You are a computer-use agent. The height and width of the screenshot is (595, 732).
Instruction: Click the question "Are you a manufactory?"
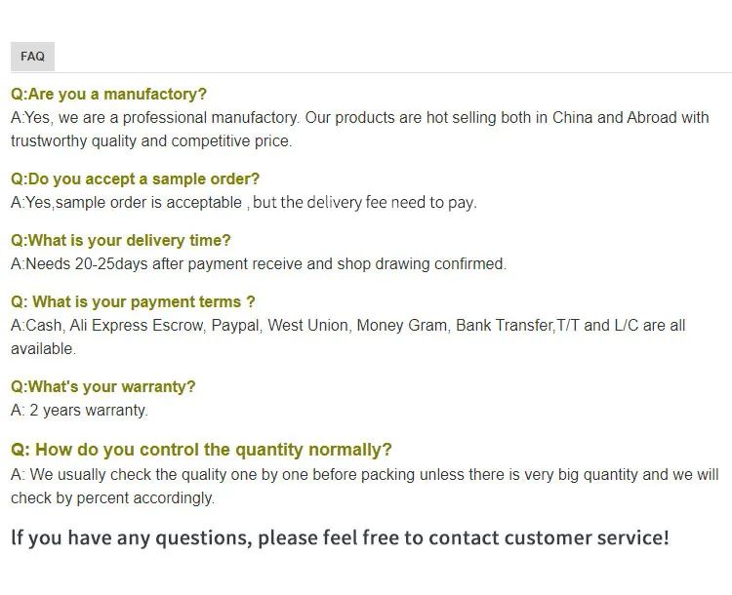(108, 95)
